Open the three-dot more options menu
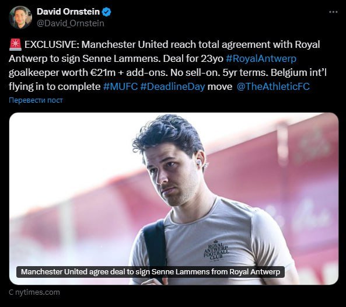Image resolution: width=346 pixels, height=307 pixels. pyautogui.click(x=333, y=12)
